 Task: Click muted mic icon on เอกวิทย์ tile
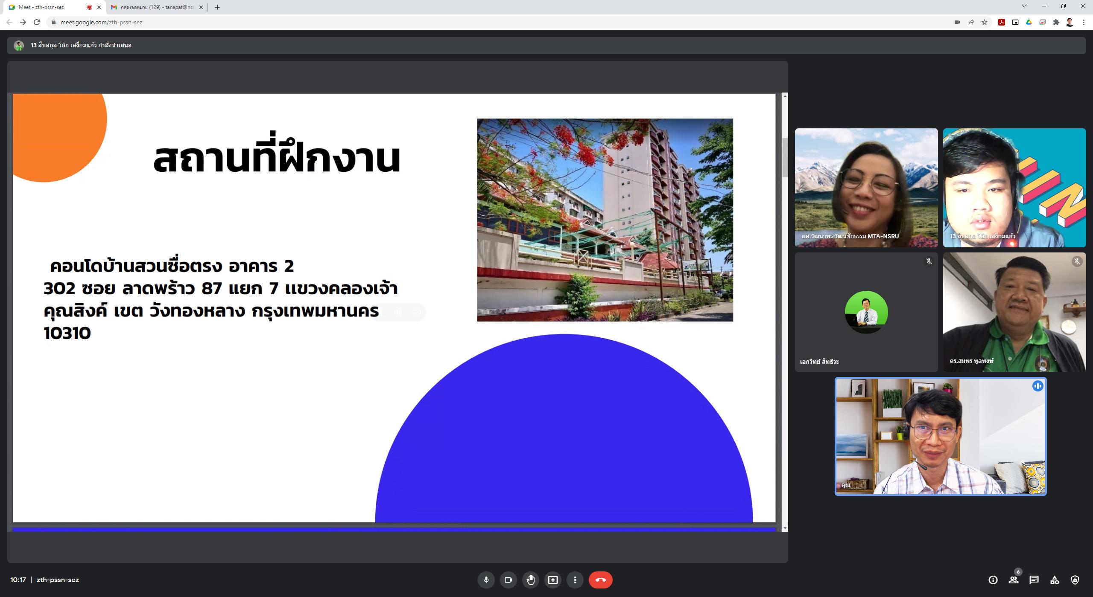929,261
